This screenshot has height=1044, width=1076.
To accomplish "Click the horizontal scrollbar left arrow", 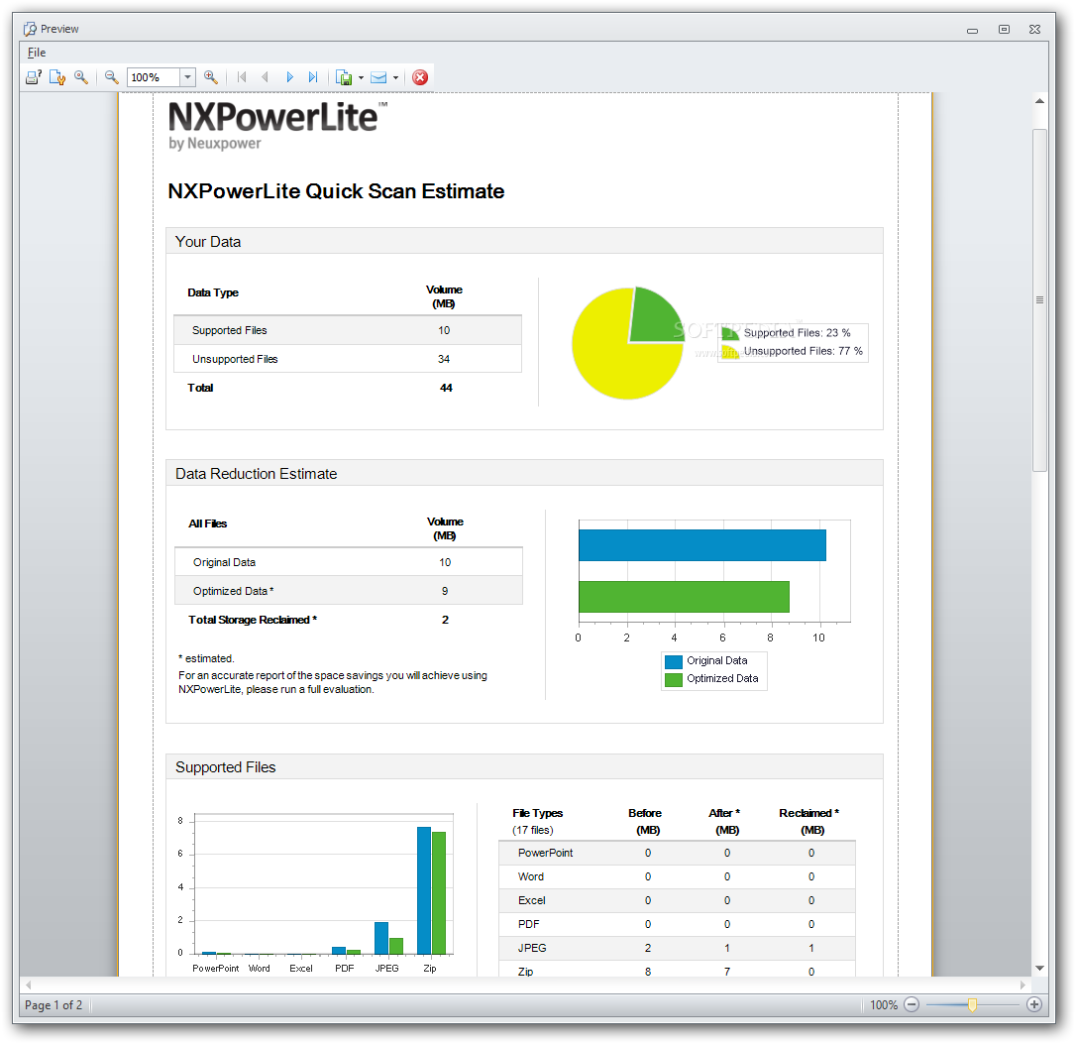I will (x=28, y=985).
